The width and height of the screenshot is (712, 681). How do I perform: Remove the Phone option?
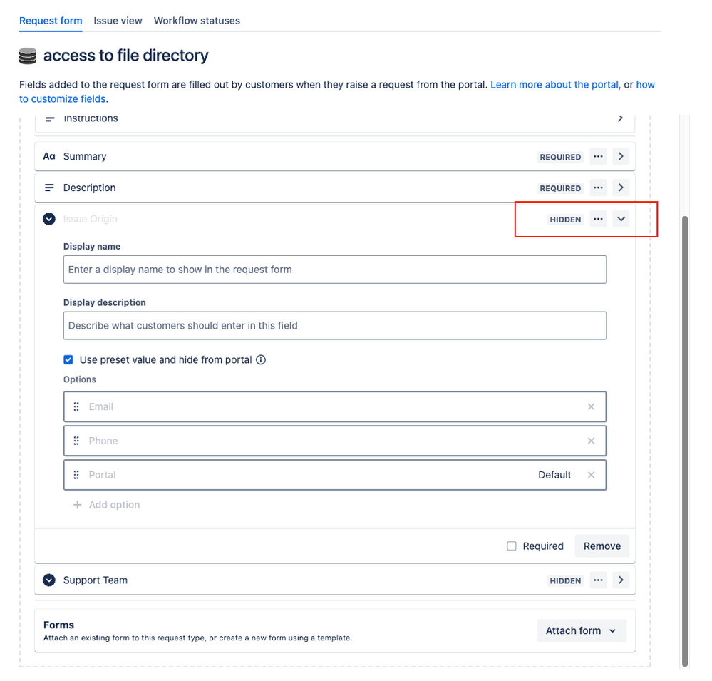coord(591,441)
